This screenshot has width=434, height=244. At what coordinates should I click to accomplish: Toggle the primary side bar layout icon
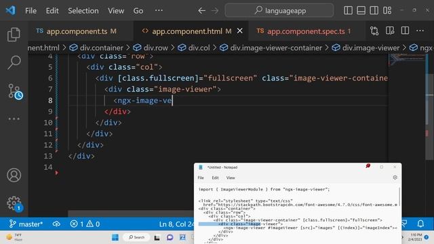pos(348,11)
